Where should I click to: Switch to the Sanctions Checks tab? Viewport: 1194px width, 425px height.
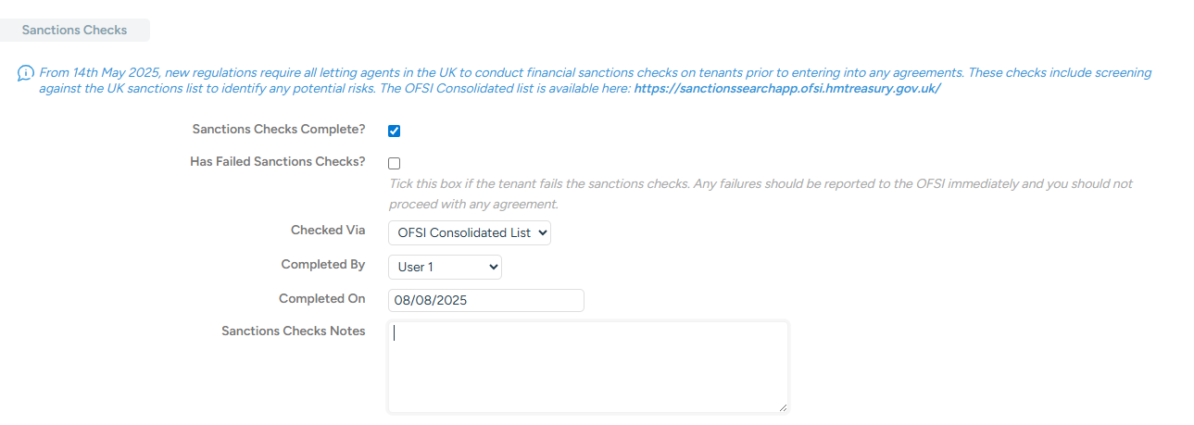point(74,30)
